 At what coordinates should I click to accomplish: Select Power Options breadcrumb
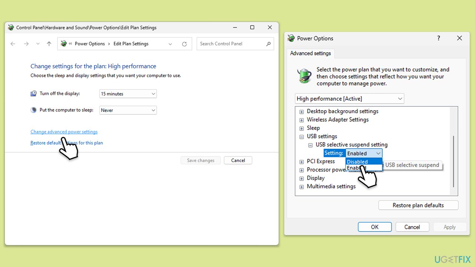[90, 44]
